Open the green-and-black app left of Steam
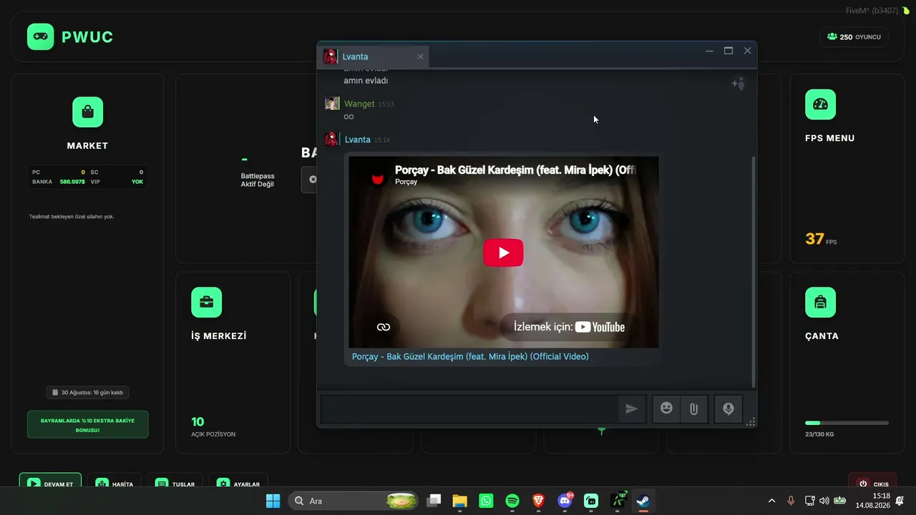Image resolution: width=916 pixels, height=515 pixels. tap(618, 501)
